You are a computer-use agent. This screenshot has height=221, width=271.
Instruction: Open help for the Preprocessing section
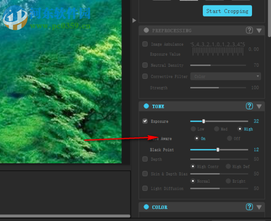(x=249, y=31)
